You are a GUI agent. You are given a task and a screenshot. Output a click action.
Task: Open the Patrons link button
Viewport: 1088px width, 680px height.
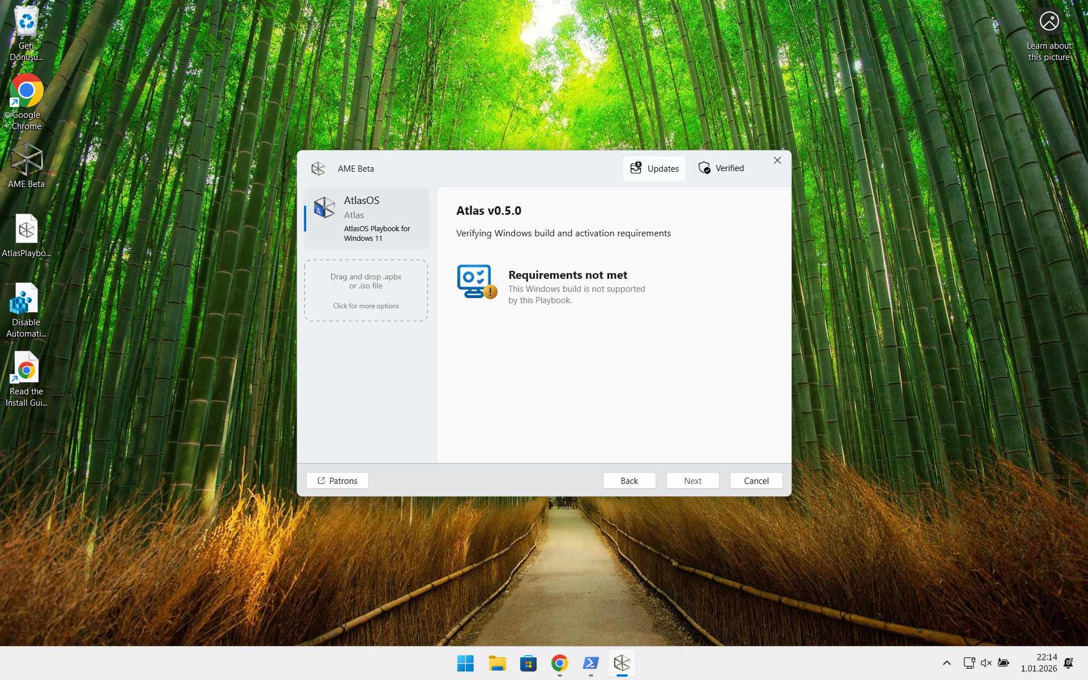(337, 481)
